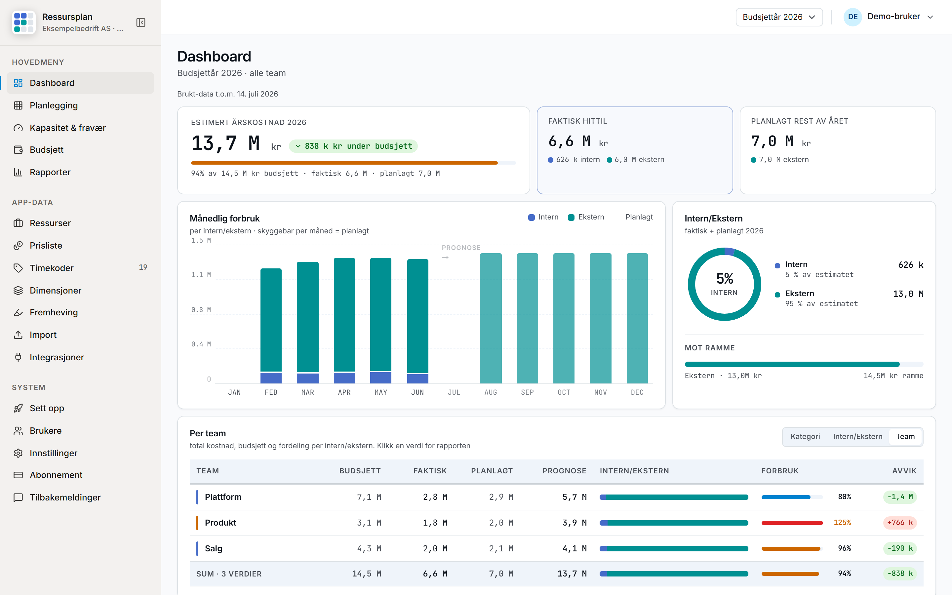This screenshot has height=595, width=952.
Task: Select the Team tab in Per team
Action: [x=905, y=436]
